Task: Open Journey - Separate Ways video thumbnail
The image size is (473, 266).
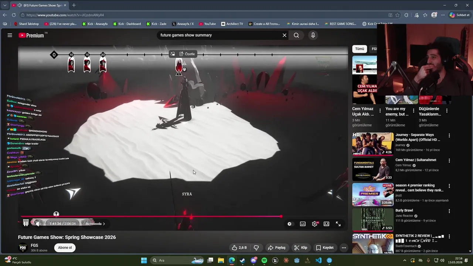Action: pos(372,144)
